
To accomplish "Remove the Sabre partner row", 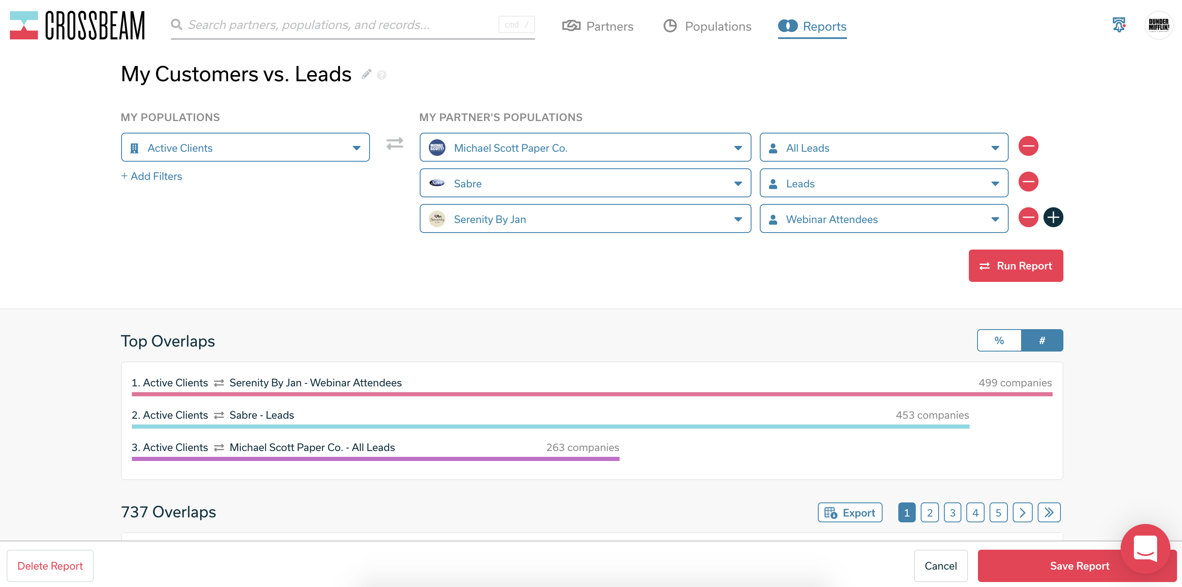I will (1028, 182).
